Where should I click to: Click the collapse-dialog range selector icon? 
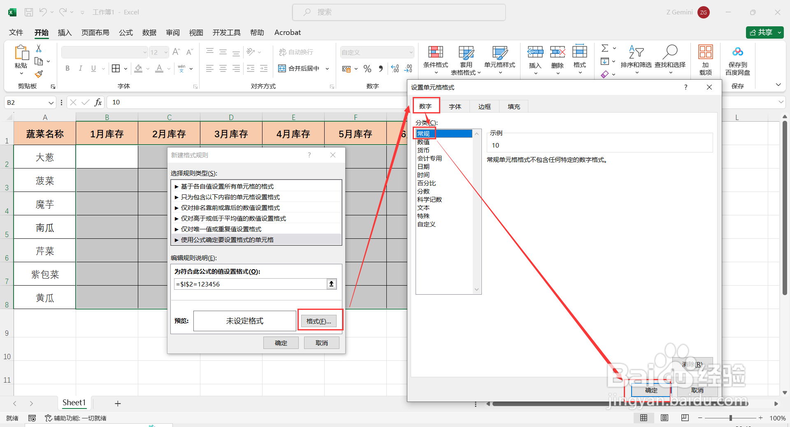pyautogui.click(x=332, y=284)
